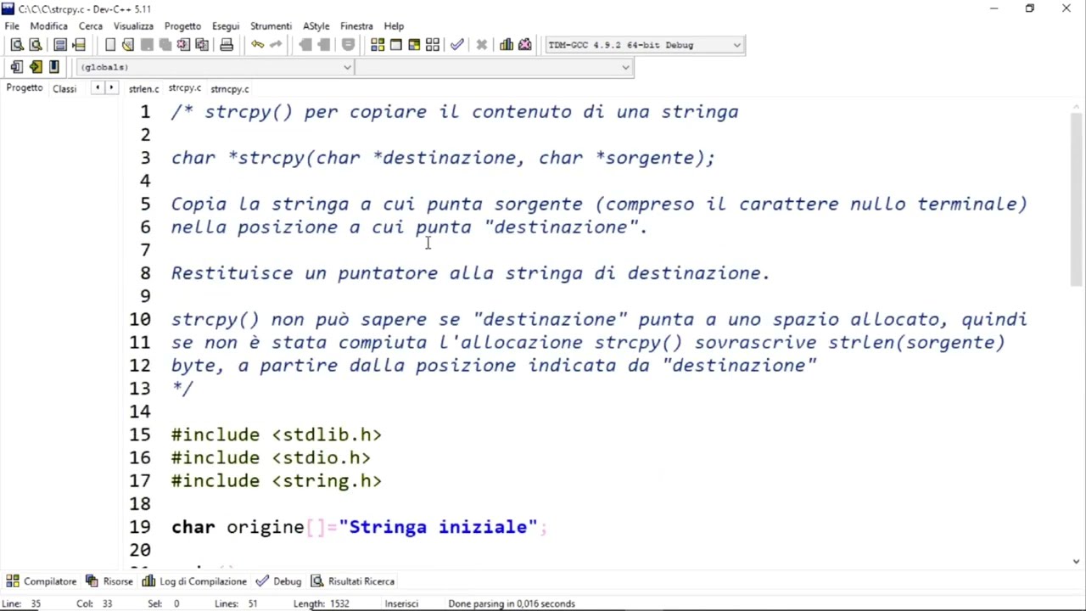
Task: Click the Insert snippet icon on second toolbar
Action: [x=17, y=67]
